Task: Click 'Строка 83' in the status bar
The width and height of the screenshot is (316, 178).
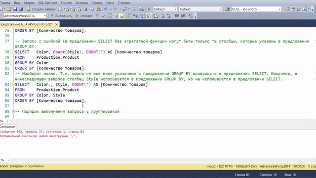Action: tap(242, 175)
